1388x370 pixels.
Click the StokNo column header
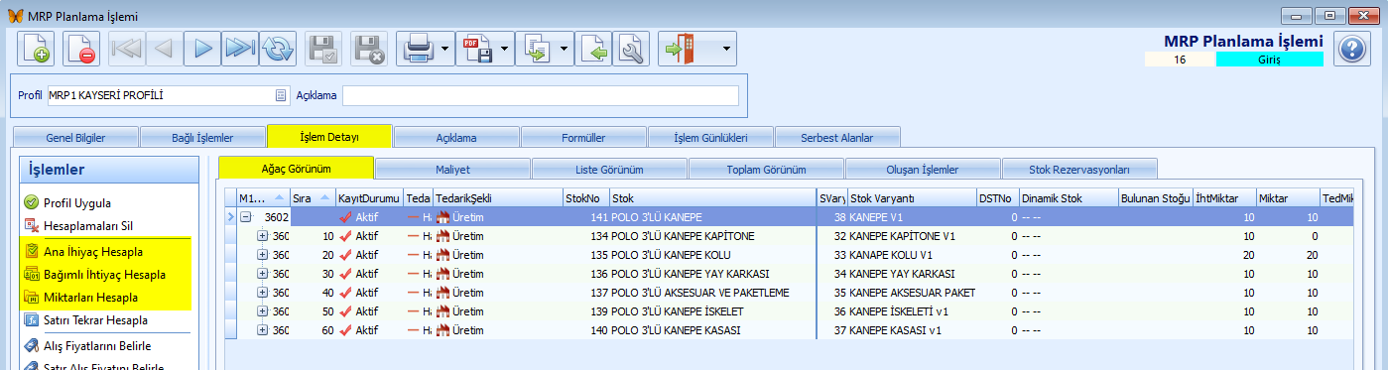(x=585, y=197)
